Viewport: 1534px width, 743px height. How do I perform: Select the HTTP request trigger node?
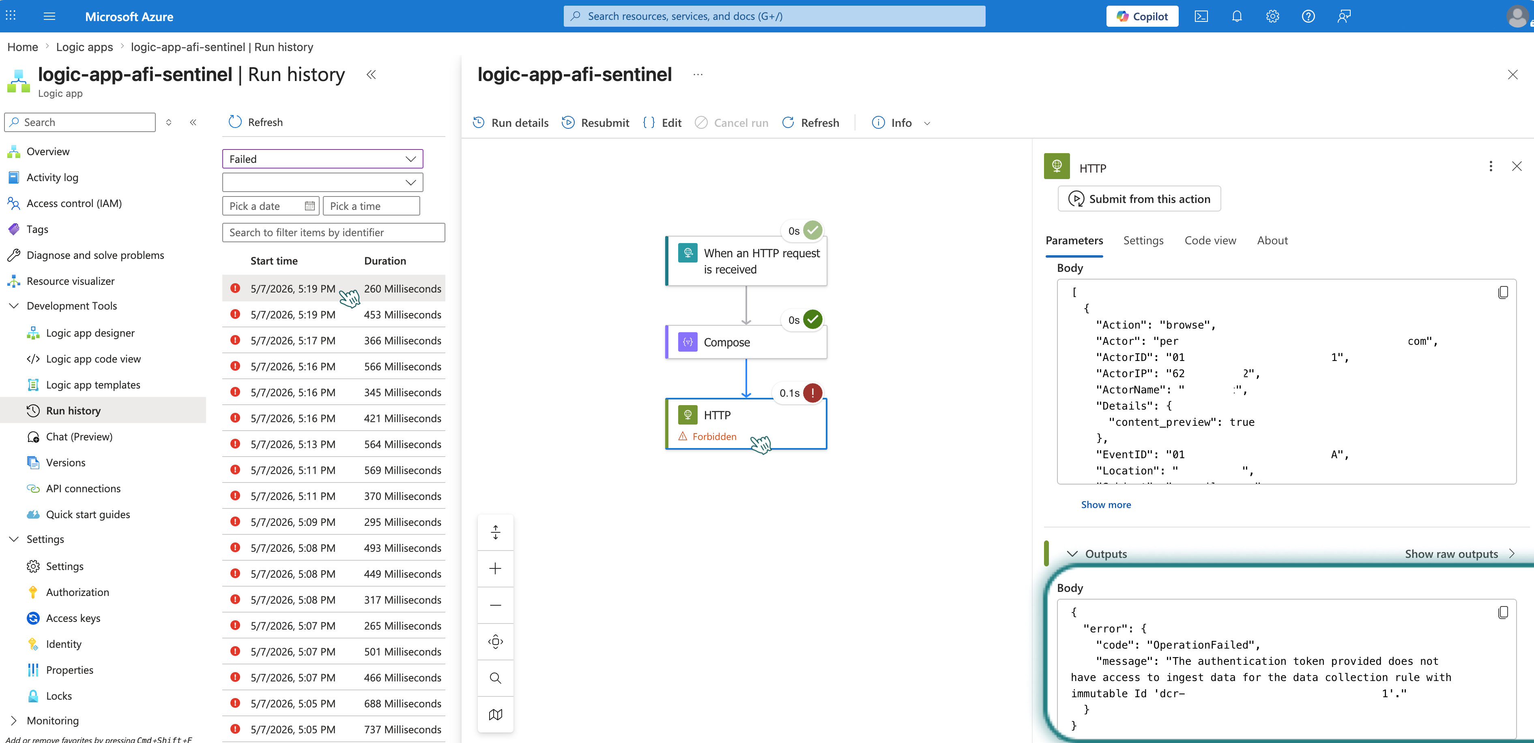coord(746,261)
